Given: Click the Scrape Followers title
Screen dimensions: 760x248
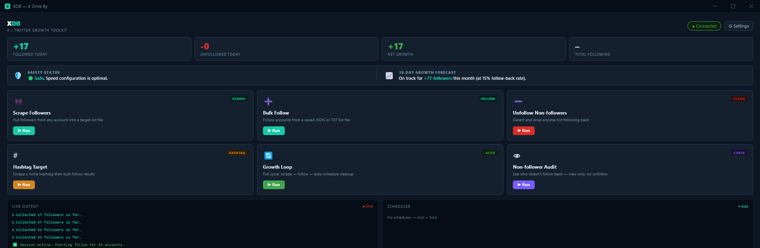Looking at the screenshot, I should pyautogui.click(x=32, y=113).
